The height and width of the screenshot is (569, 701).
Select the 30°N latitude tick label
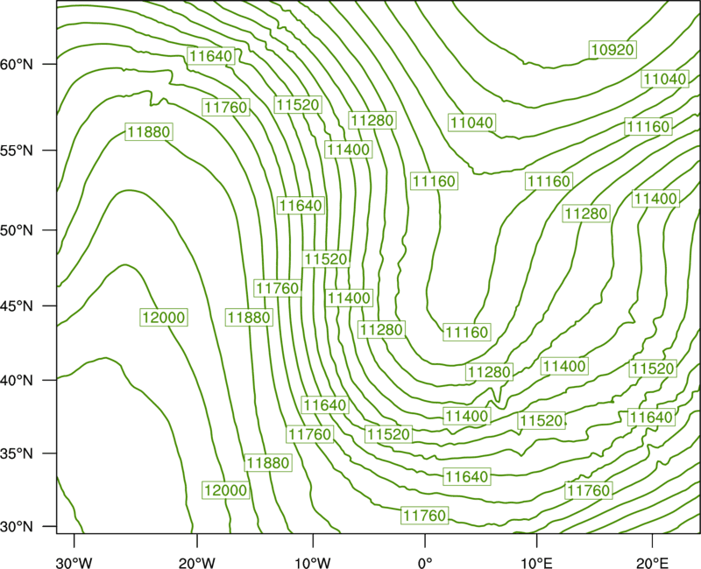tap(17, 527)
